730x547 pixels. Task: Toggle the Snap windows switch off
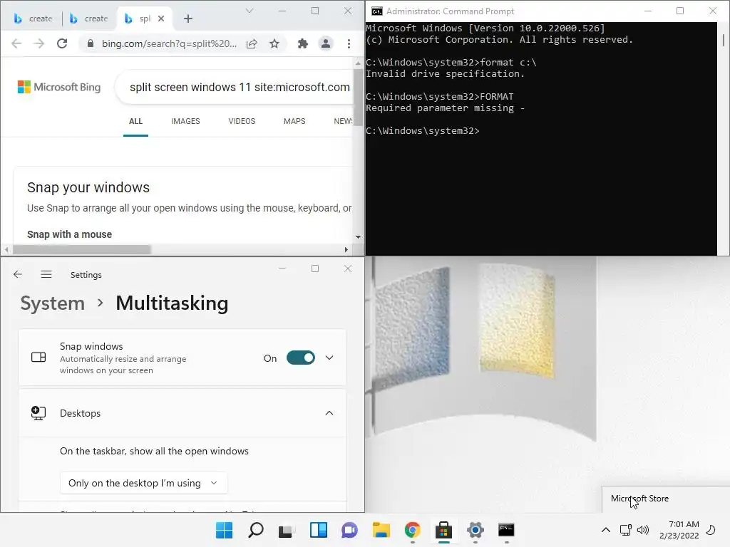click(301, 358)
